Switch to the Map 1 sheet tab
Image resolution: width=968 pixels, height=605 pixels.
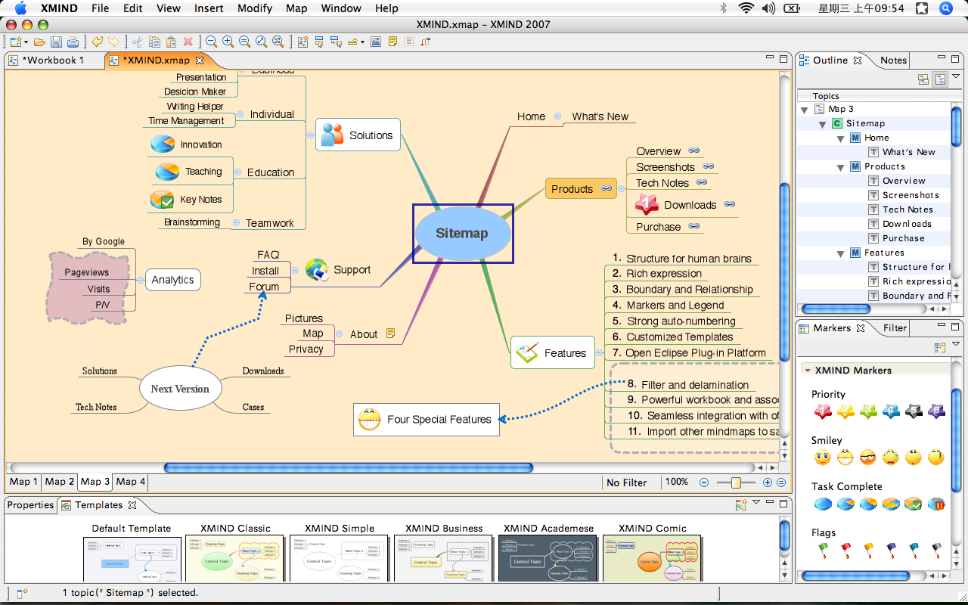[x=23, y=481]
